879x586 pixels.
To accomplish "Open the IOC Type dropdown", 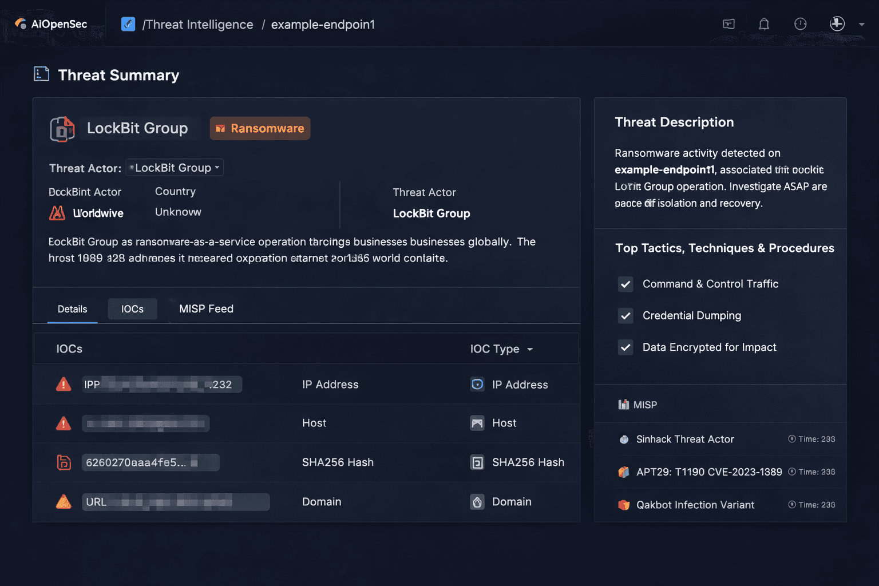I will (x=501, y=349).
